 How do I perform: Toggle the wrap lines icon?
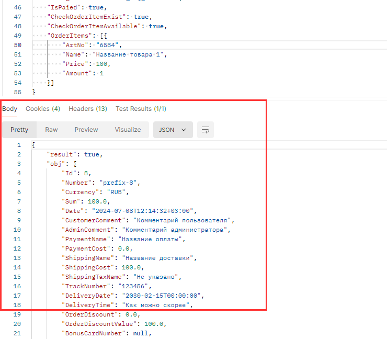(206, 130)
